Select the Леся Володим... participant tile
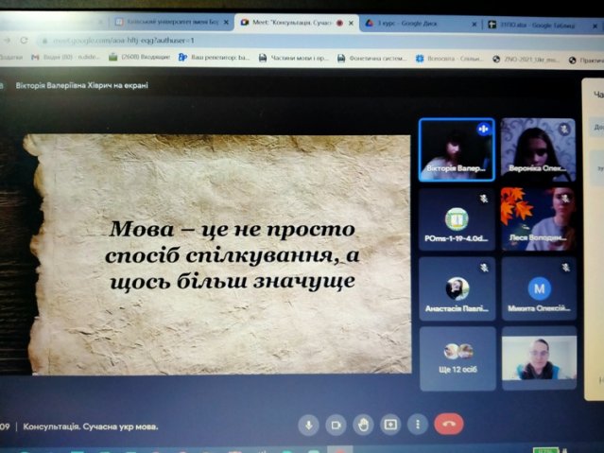The width and height of the screenshot is (604, 453). point(538,219)
